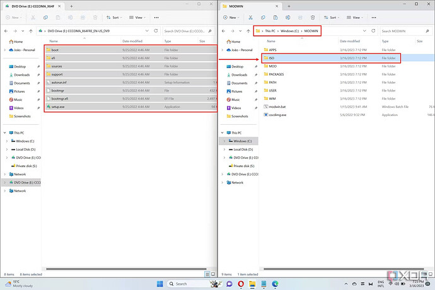Switch to thumbnails view in DVD Drive window

(213, 274)
